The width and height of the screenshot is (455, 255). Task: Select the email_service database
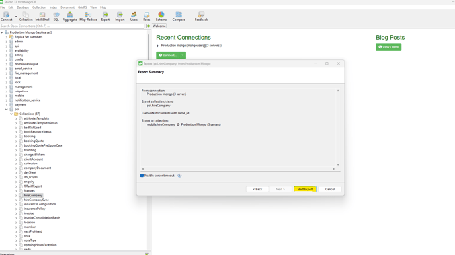point(23,69)
